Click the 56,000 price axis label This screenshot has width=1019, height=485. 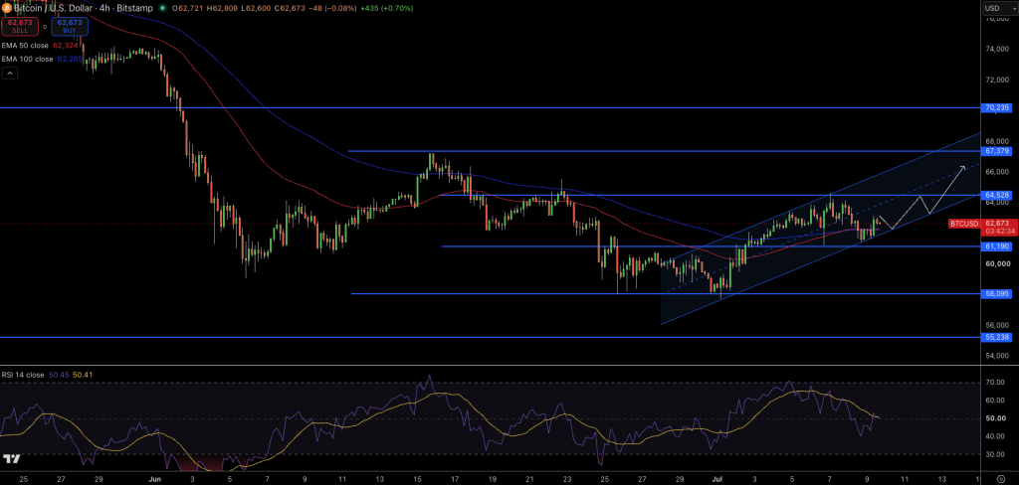996,325
